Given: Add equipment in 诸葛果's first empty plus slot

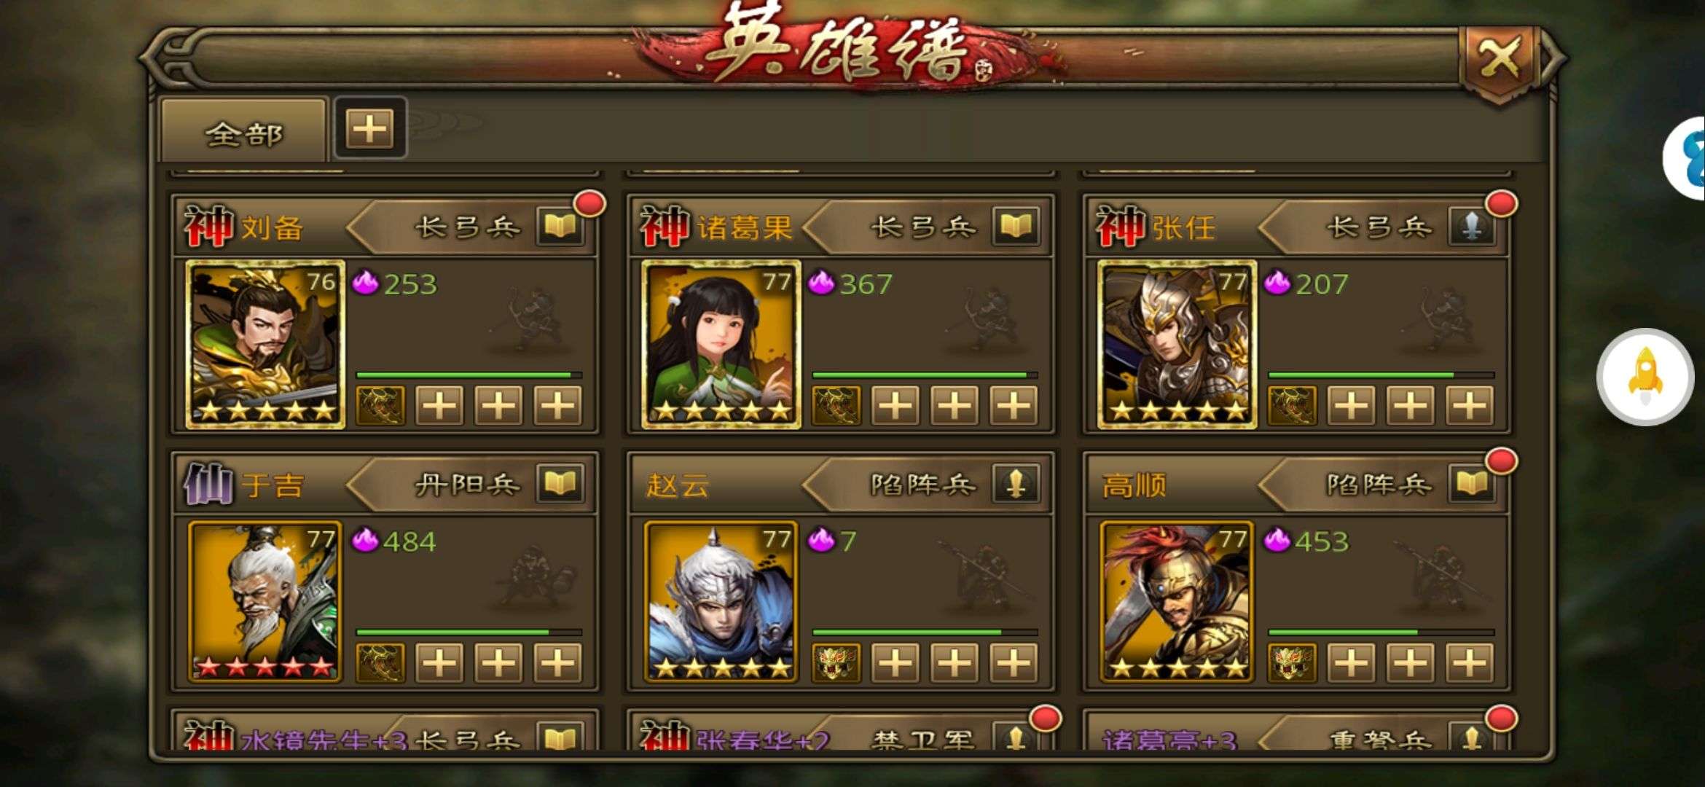Looking at the screenshot, I should tap(895, 405).
